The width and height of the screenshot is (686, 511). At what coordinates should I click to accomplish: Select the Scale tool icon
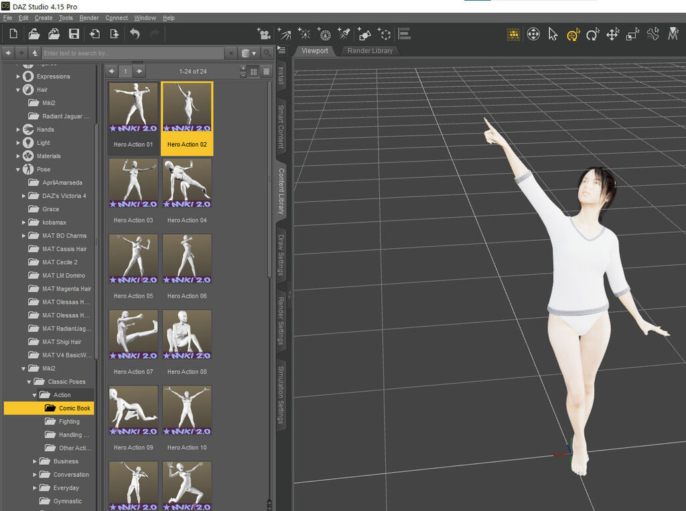pos(632,34)
